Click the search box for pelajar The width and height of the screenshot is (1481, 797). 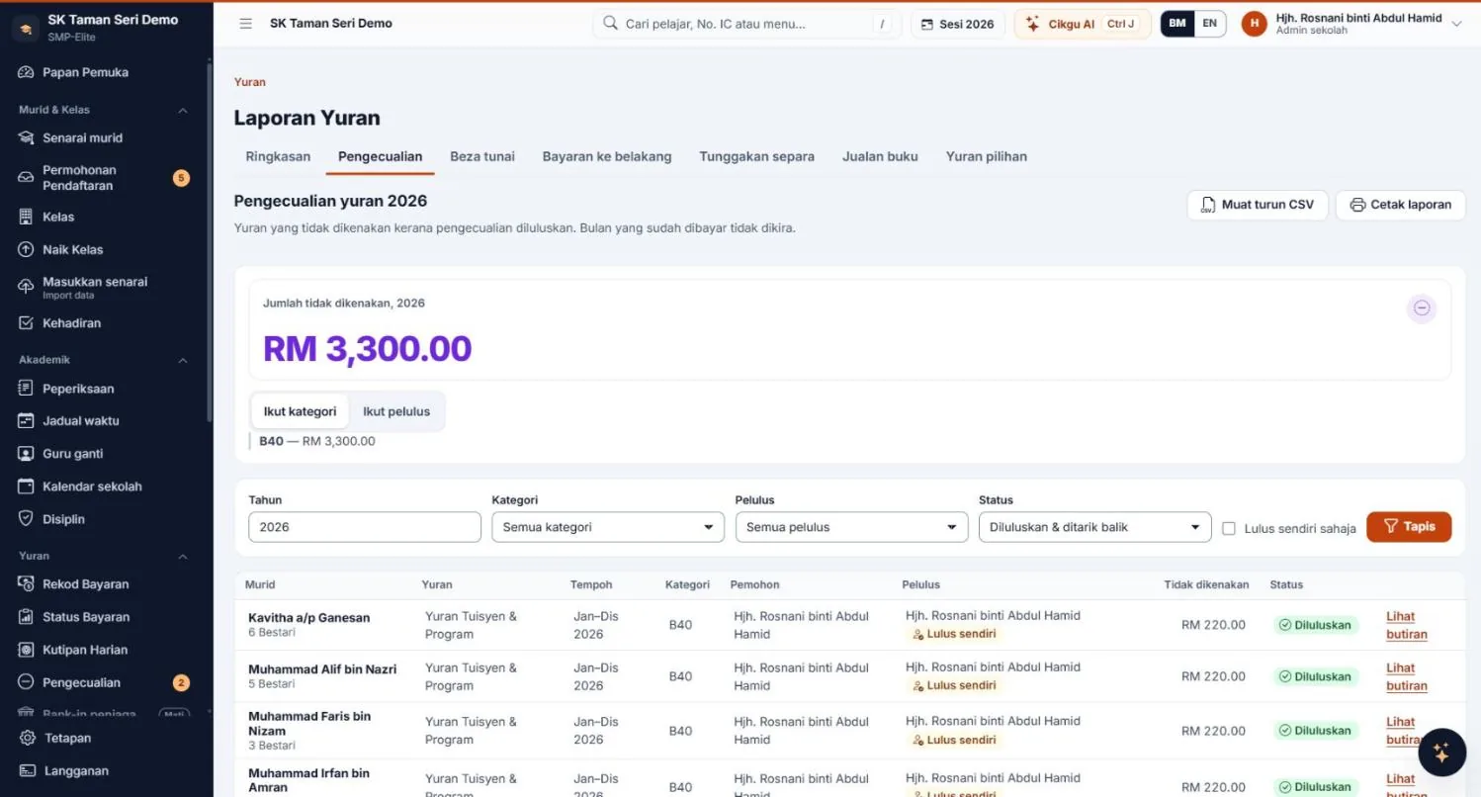747,24
